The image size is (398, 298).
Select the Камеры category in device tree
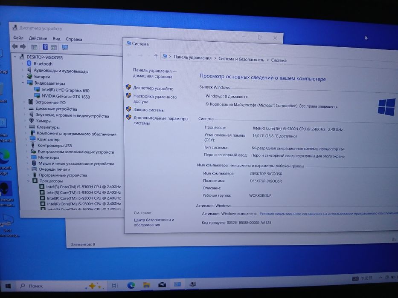click(44, 121)
